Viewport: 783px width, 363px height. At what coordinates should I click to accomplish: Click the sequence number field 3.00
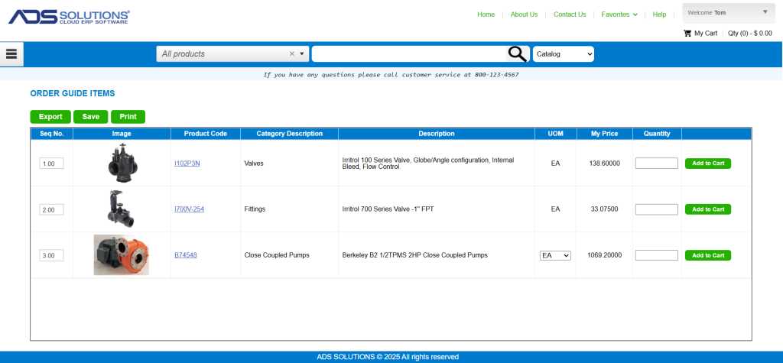click(x=51, y=256)
